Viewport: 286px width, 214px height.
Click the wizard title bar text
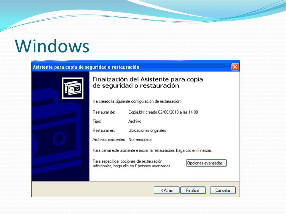point(86,67)
